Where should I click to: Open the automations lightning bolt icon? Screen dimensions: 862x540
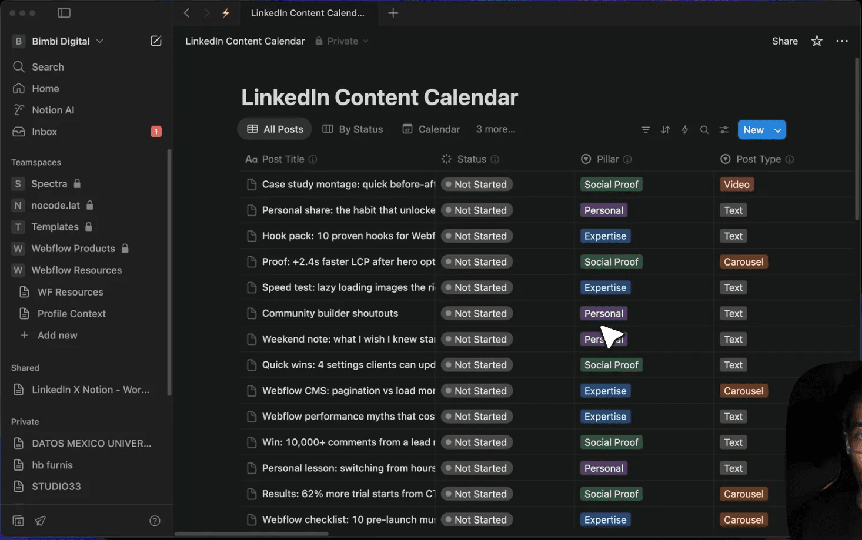pos(684,130)
